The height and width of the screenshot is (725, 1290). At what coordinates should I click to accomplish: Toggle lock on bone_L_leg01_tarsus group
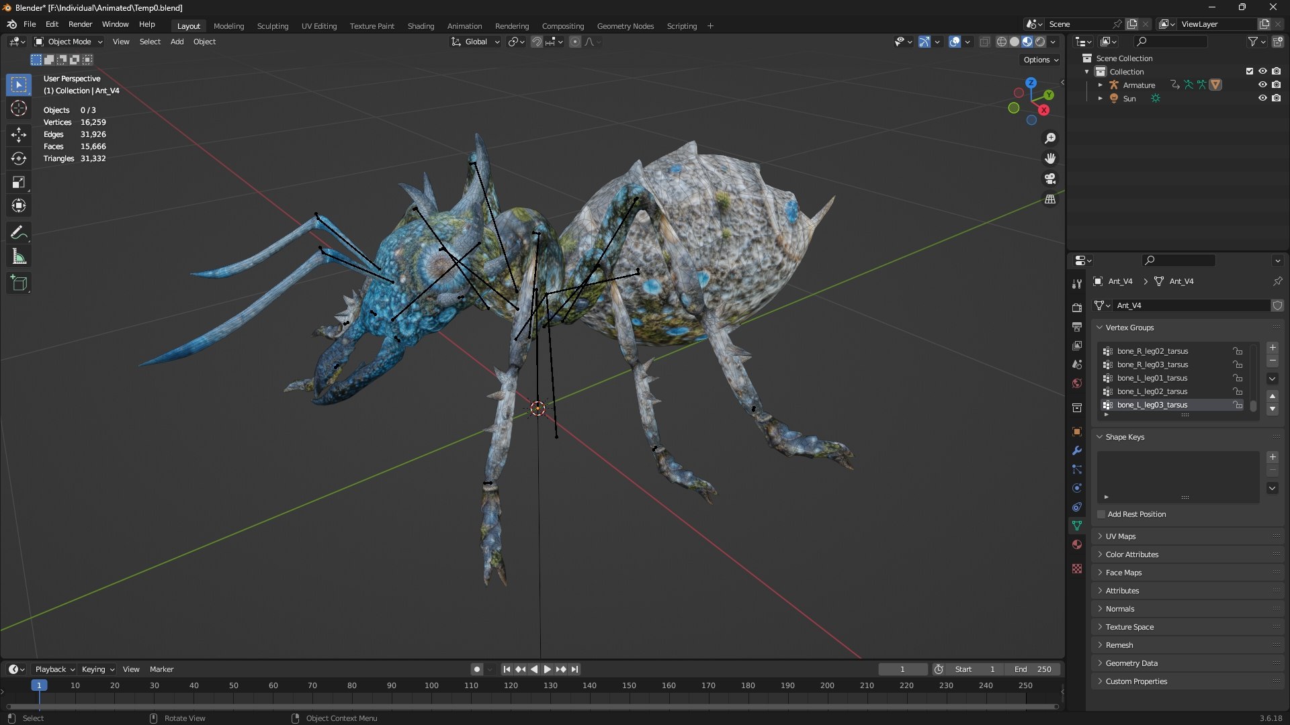(1238, 378)
